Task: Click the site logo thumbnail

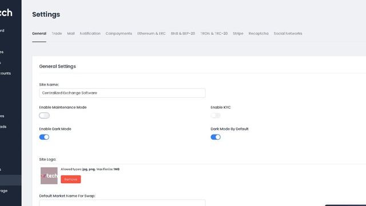Action: [x=49, y=176]
